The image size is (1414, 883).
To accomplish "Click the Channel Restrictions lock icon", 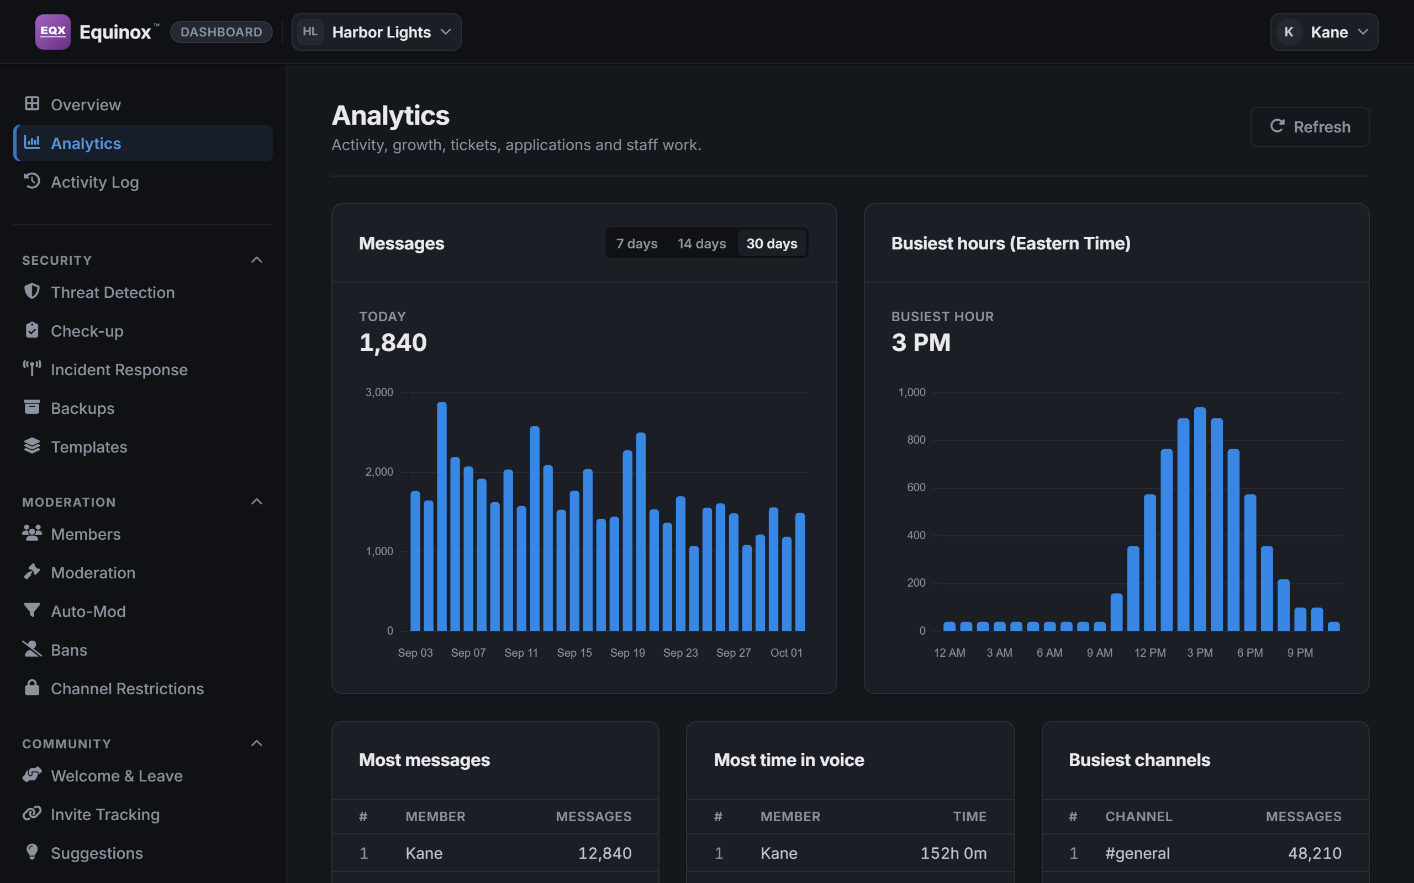I will [x=32, y=688].
